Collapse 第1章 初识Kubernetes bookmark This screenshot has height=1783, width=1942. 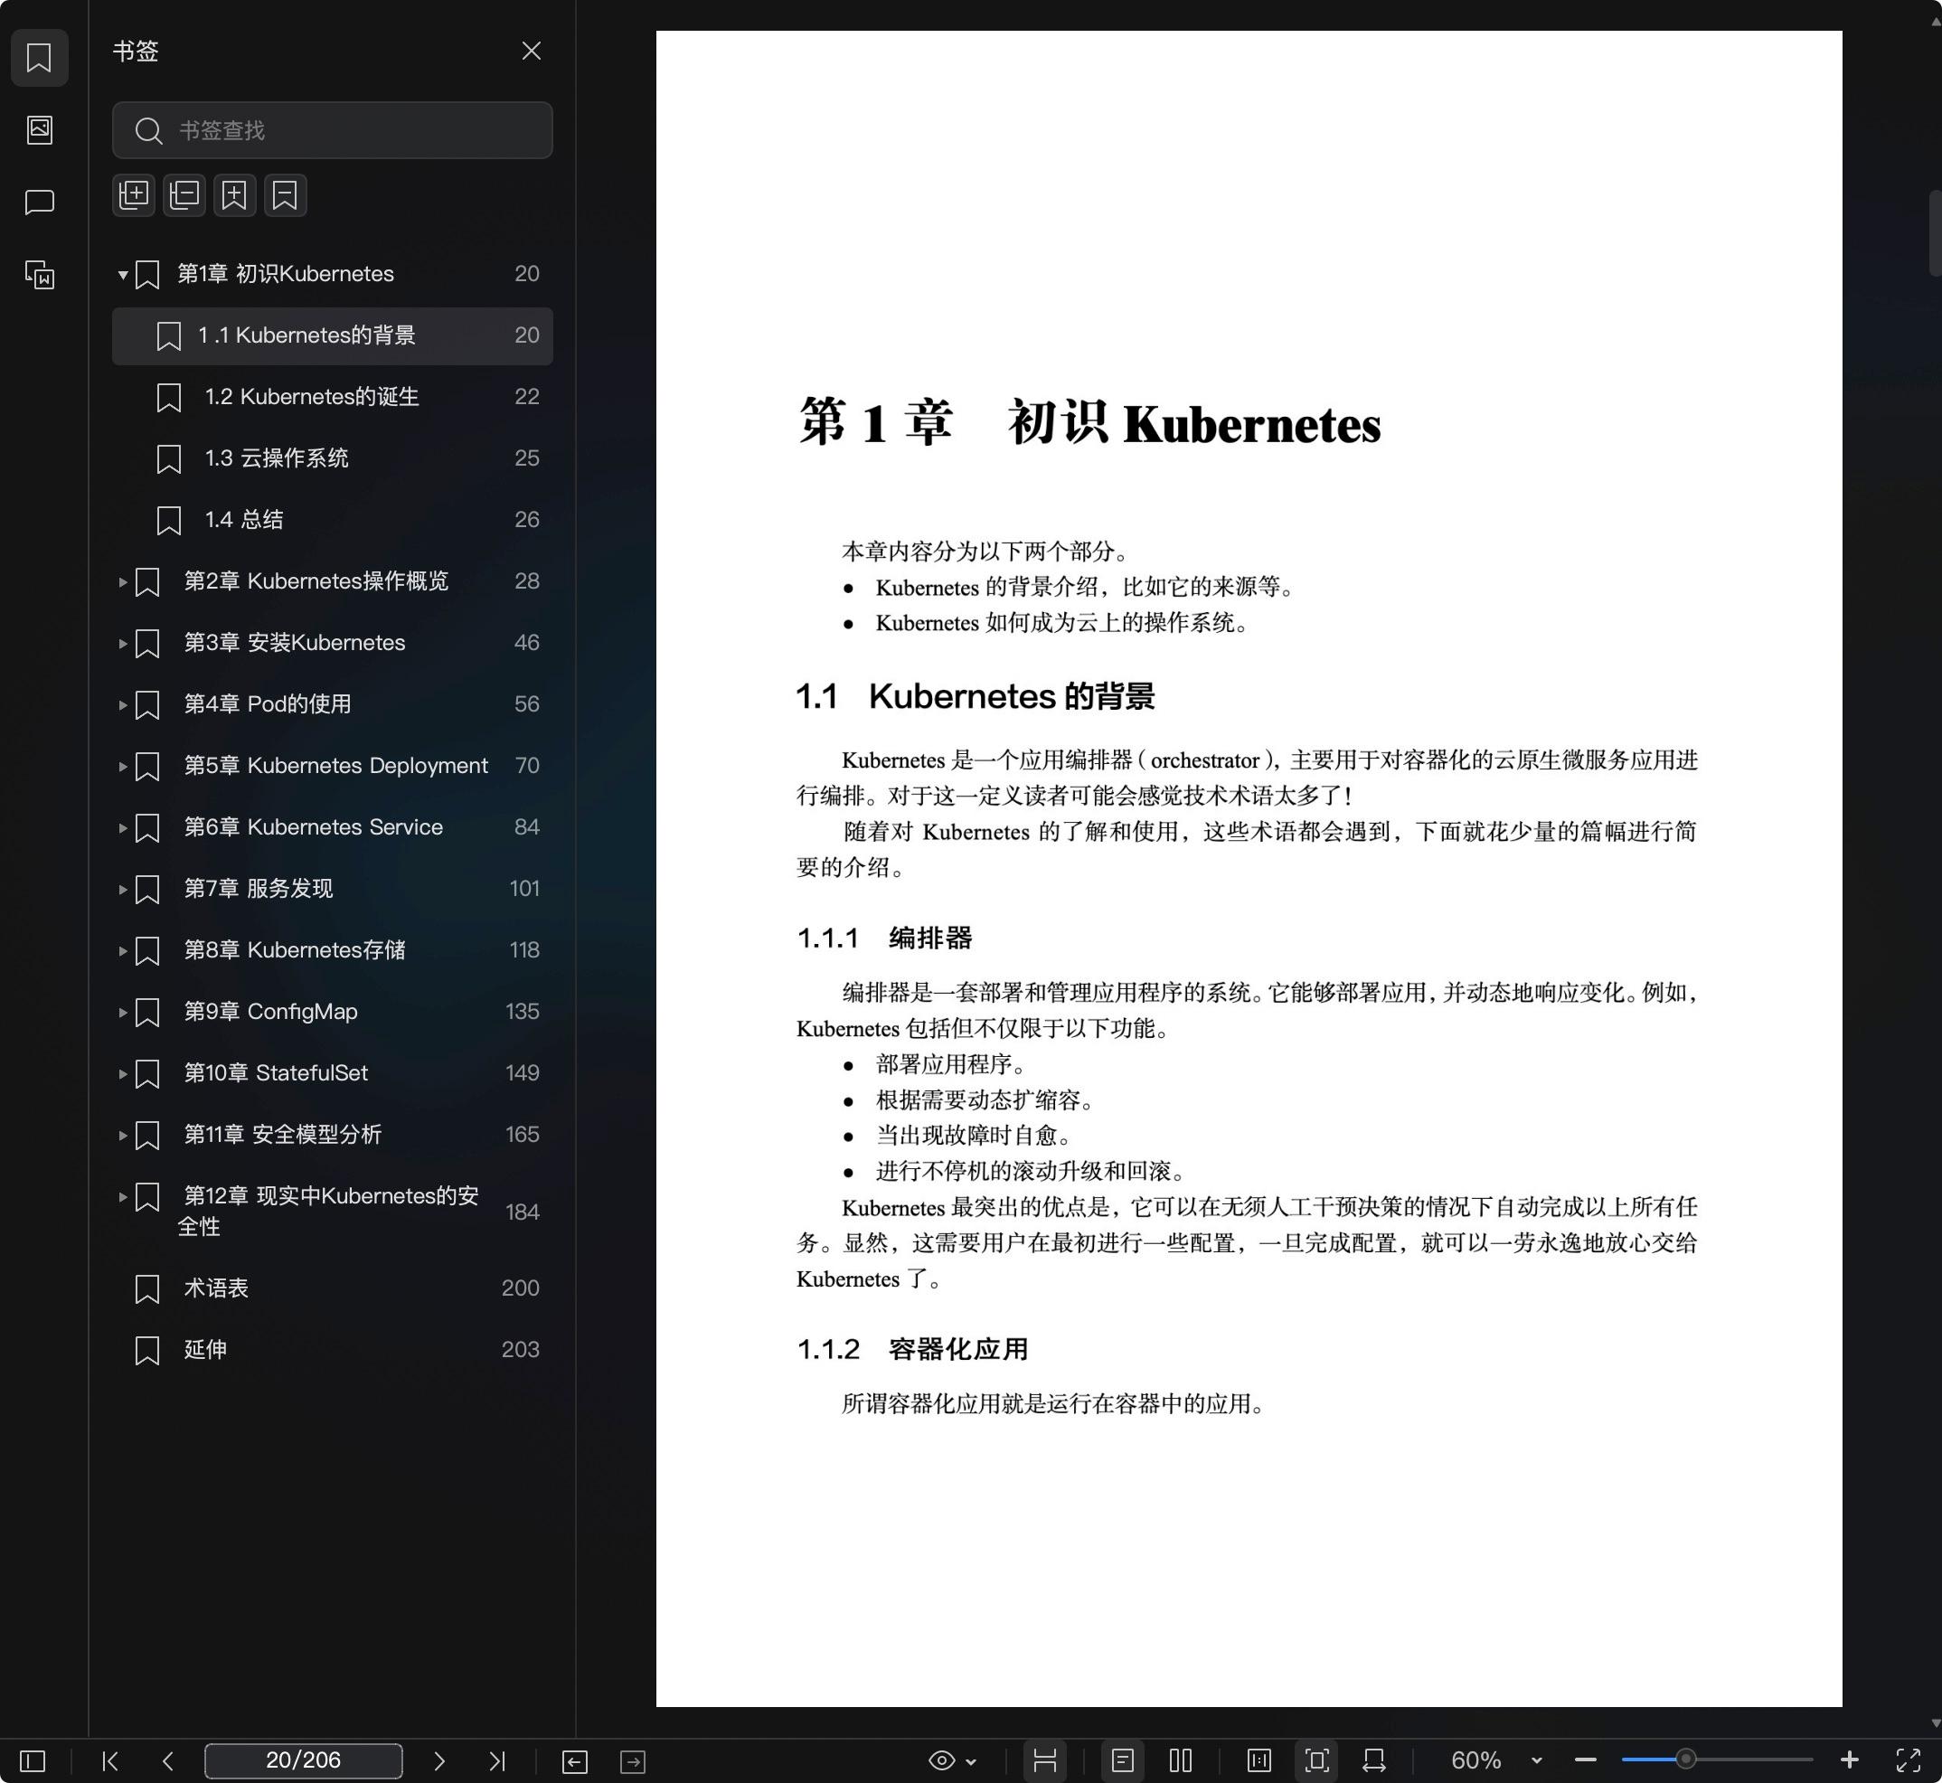click(123, 275)
